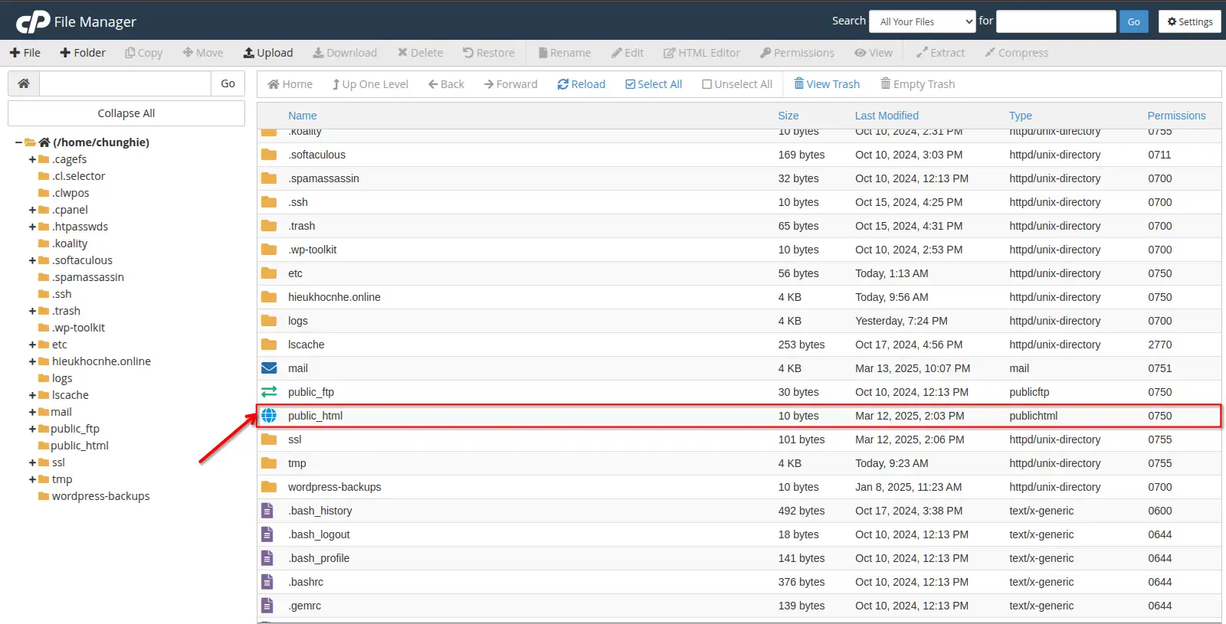The image size is (1226, 624).
Task: Expand the lscache tree node
Action: click(x=32, y=395)
